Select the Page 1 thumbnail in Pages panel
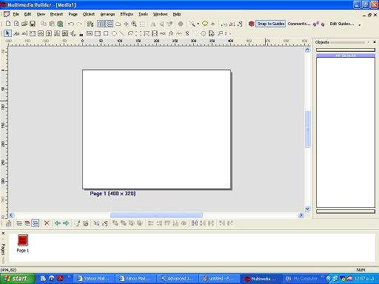This screenshot has height=284, width=379. 23,243
